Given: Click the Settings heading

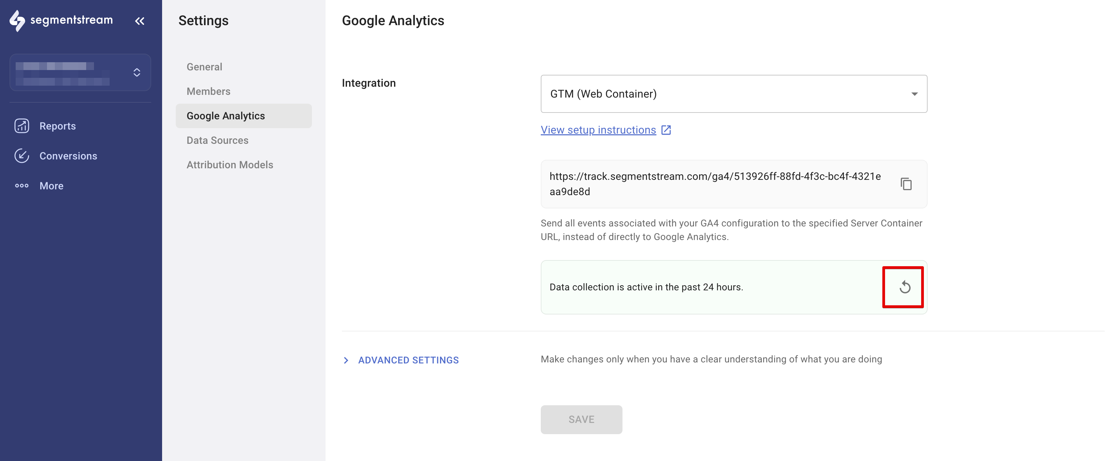Looking at the screenshot, I should (x=203, y=21).
